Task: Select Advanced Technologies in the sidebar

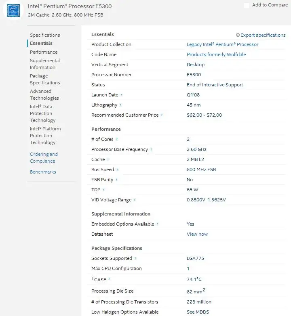Action: pos(44,94)
